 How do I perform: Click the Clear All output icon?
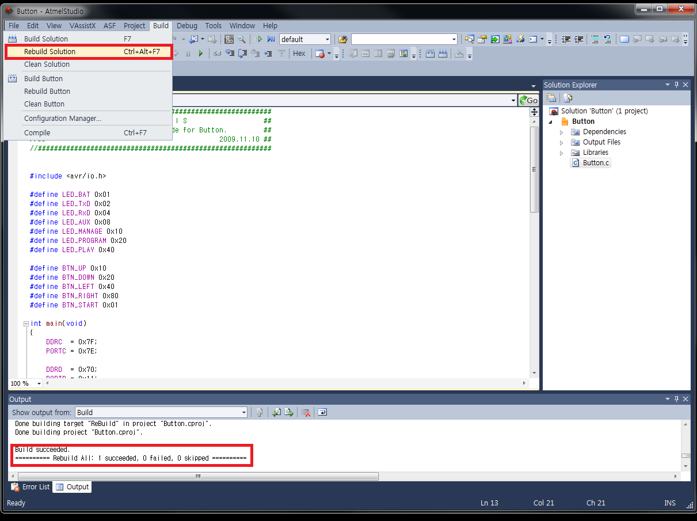[x=306, y=412]
